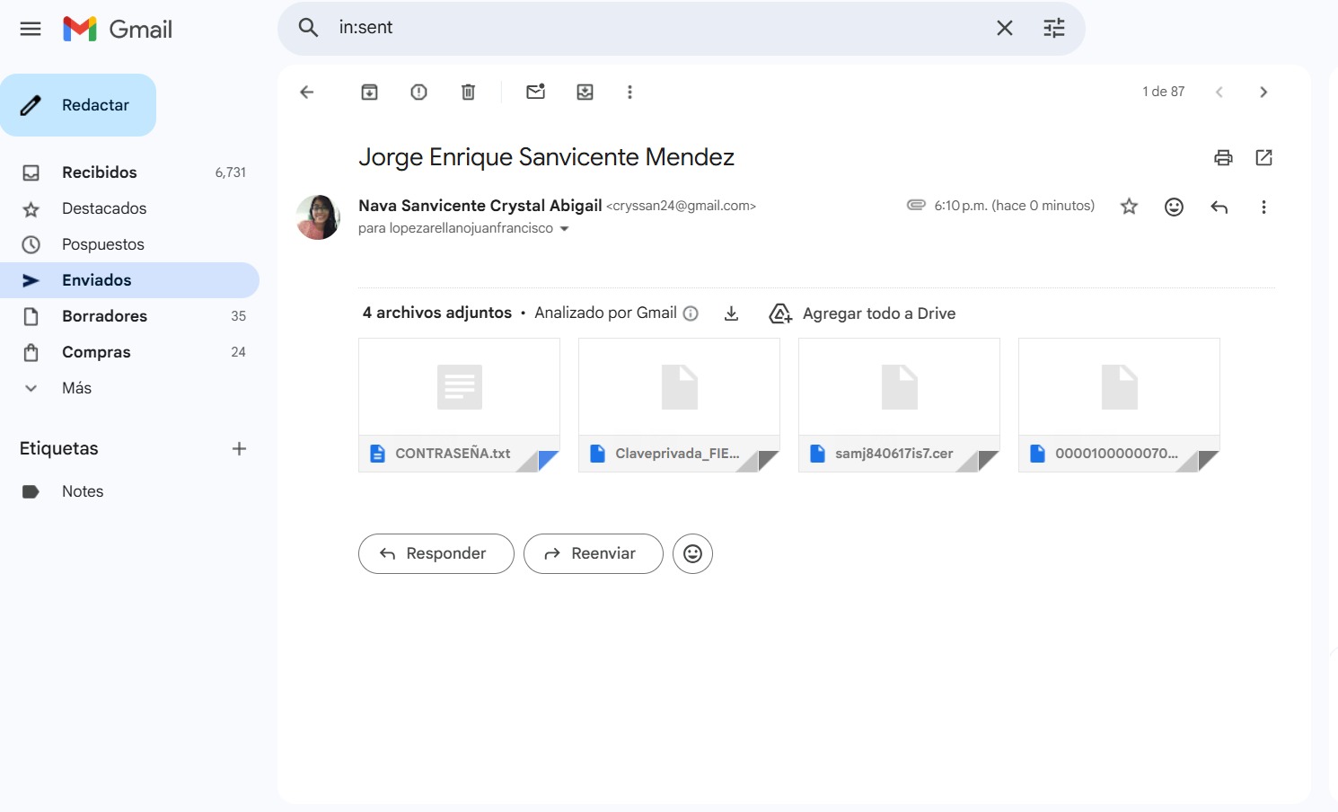Archive the open email
The width and height of the screenshot is (1338, 812).
[x=369, y=92]
